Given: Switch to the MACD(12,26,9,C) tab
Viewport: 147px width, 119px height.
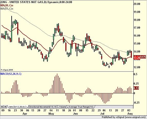Looking at the screenshot, I should (18, 107).
